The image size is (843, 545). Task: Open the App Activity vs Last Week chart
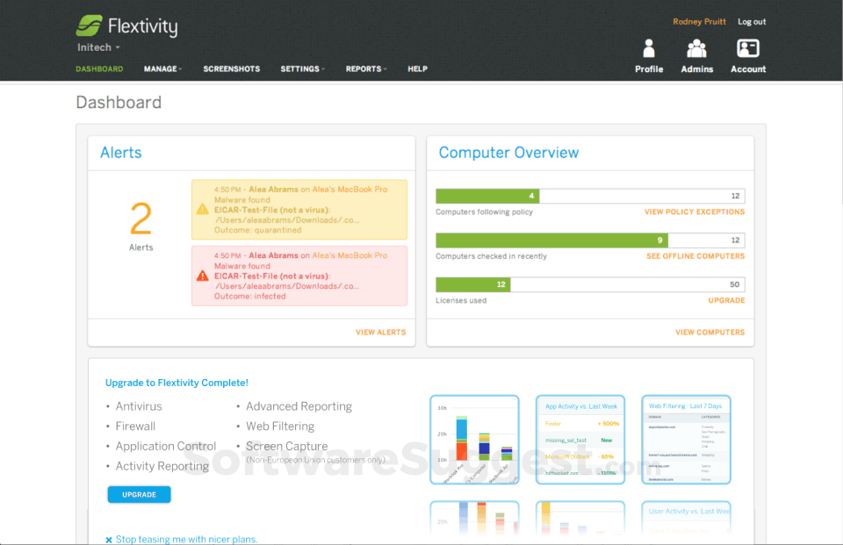580,439
